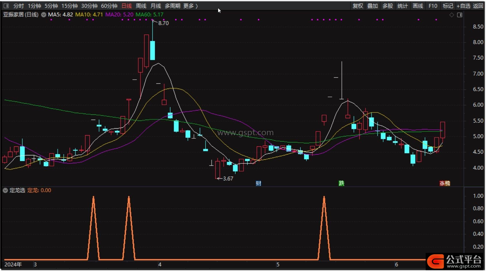The width and height of the screenshot is (486, 271).
Task: Select the 60分钟 period
Action: click(109, 6)
